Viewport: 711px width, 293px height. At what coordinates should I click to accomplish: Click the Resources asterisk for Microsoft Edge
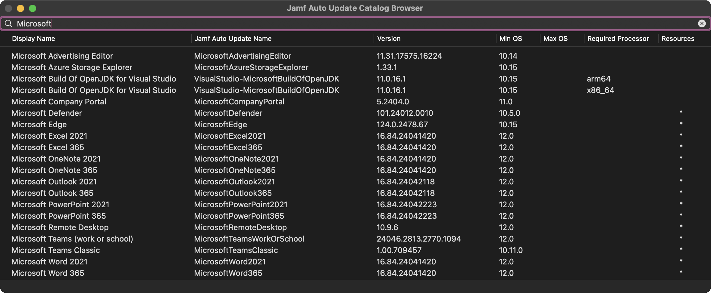681,124
